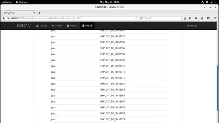
Task: Select EXPLOIT_DB_ID-33871 entry
Action: pyautogui.click(x=113, y=37)
